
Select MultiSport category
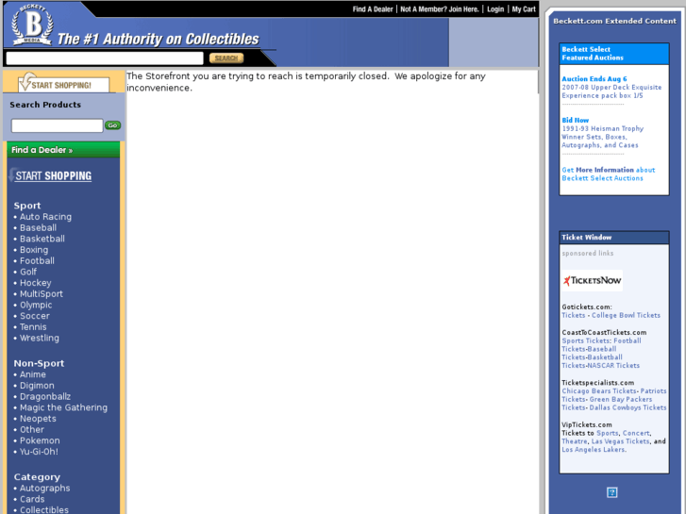(x=42, y=293)
